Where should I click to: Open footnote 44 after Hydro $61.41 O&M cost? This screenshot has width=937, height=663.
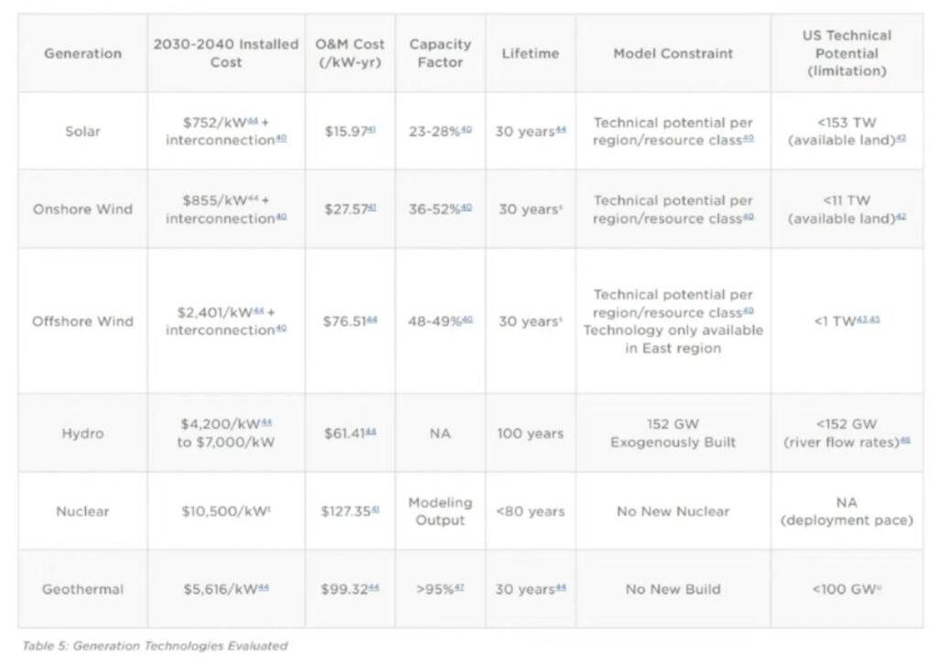pos(371,432)
